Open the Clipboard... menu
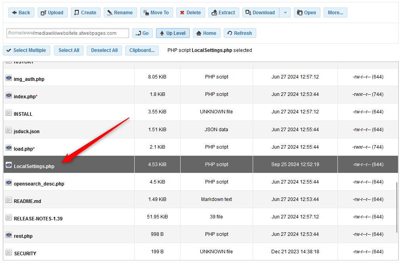The height and width of the screenshot is (264, 402). pos(142,50)
